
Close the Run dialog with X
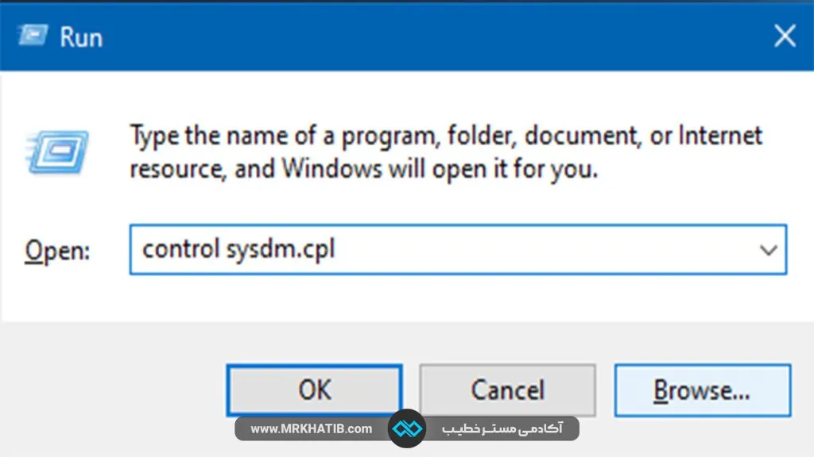(x=785, y=36)
